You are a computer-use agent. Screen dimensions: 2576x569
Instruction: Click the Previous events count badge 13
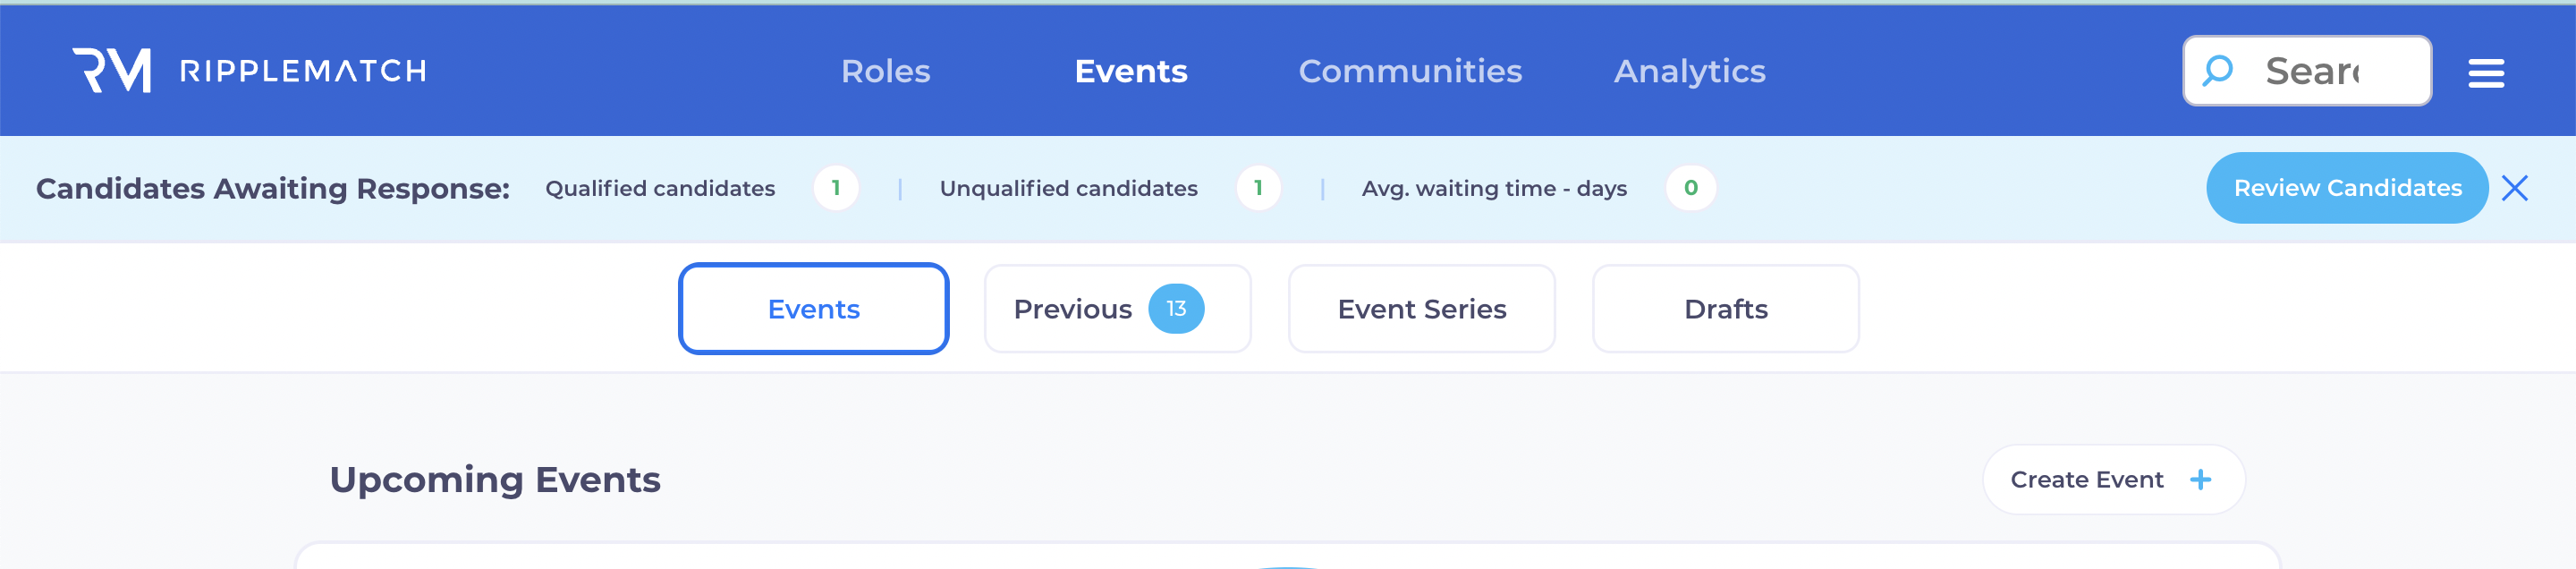[x=1175, y=309]
